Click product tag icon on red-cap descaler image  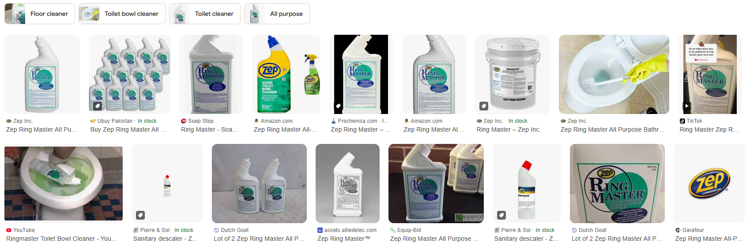(501, 215)
